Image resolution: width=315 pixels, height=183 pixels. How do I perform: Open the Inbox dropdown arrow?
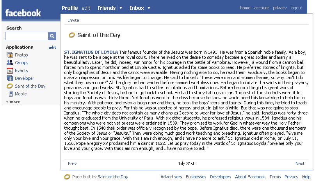click(x=149, y=8)
